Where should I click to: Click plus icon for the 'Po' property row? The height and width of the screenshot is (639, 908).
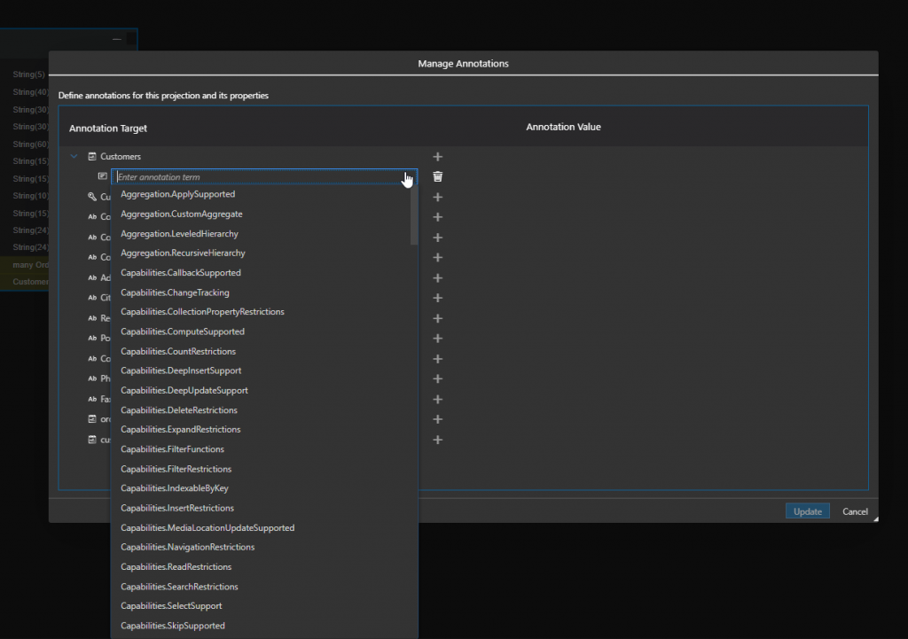point(438,339)
